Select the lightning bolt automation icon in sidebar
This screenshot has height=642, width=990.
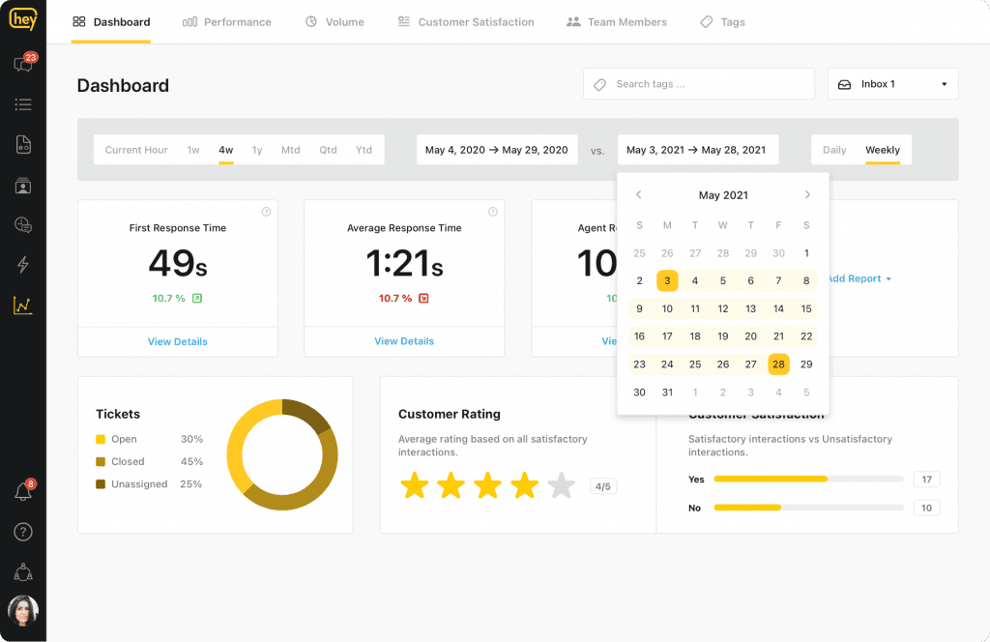click(21, 265)
